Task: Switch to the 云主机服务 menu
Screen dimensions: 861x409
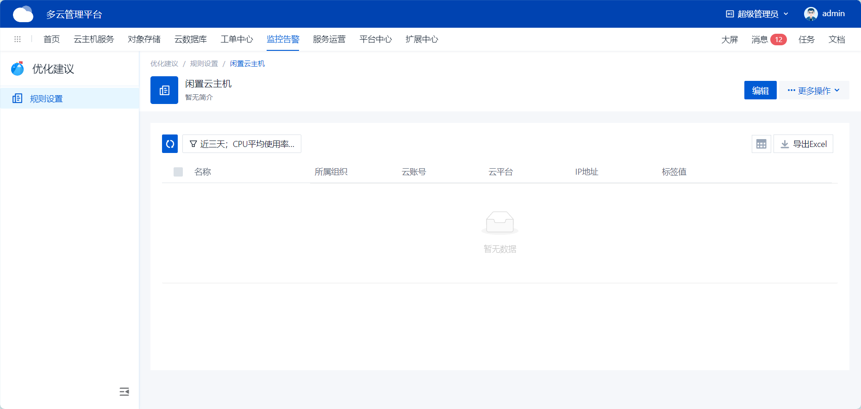Action: click(x=94, y=39)
